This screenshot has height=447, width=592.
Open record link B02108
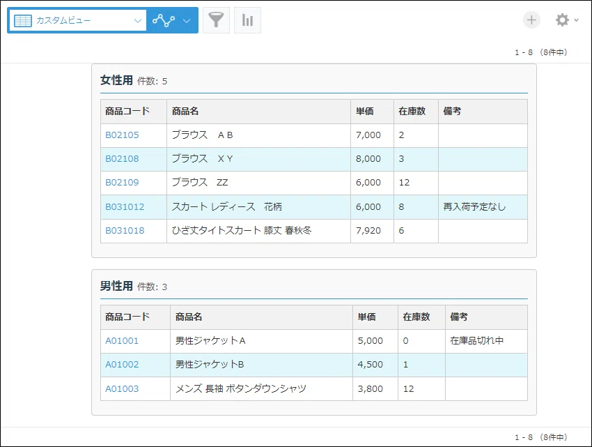pyautogui.click(x=122, y=159)
